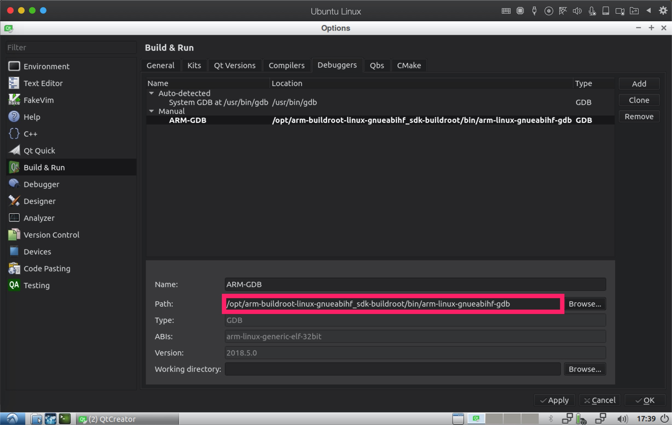Click the VM keyboard icon in title bar
This screenshot has height=425, width=672.
[506, 11]
